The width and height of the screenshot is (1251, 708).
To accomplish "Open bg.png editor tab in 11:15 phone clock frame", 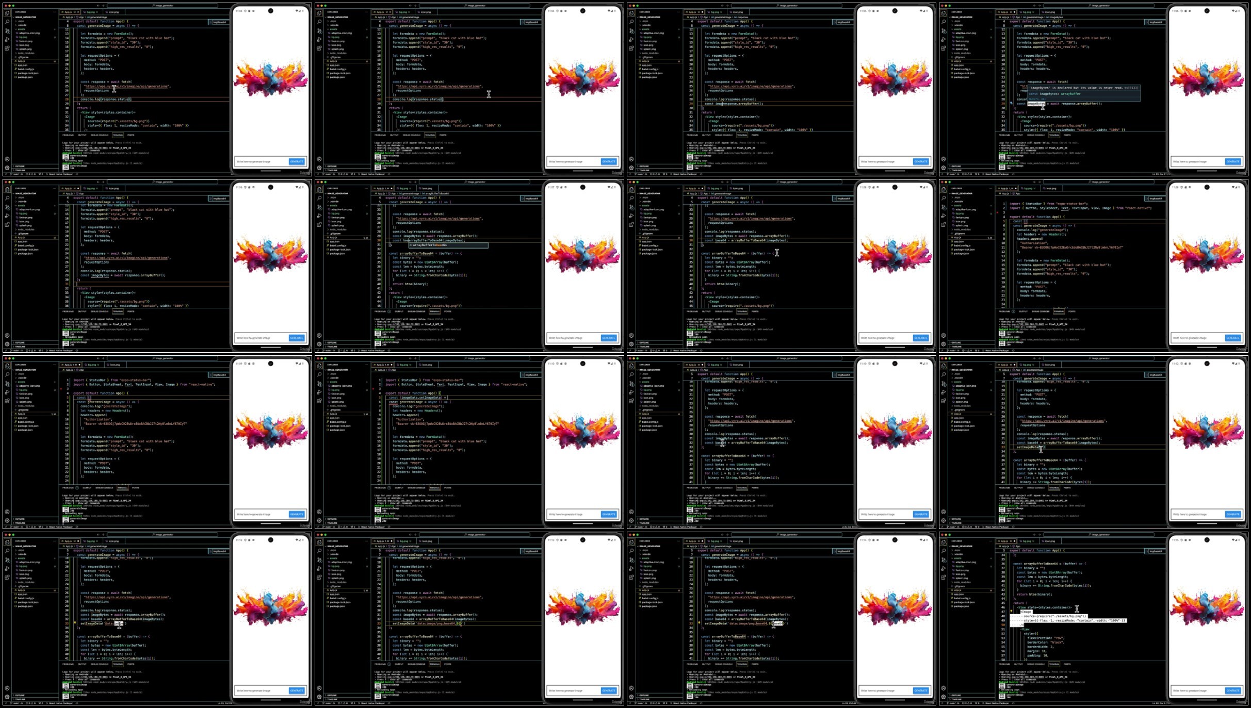I will pos(1027,541).
